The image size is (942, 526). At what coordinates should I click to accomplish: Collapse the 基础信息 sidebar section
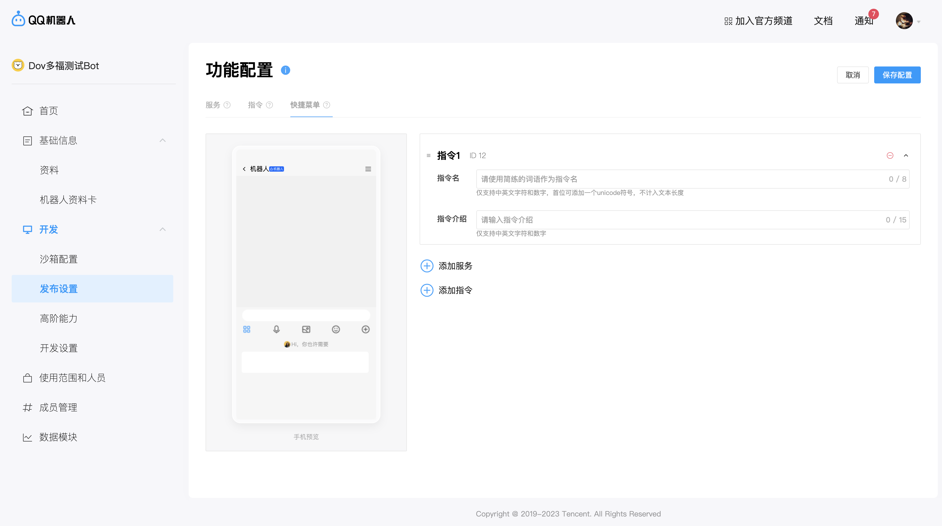[x=163, y=141]
